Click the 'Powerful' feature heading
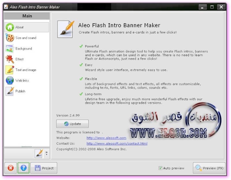The height and width of the screenshot is (180, 231). 92,46
